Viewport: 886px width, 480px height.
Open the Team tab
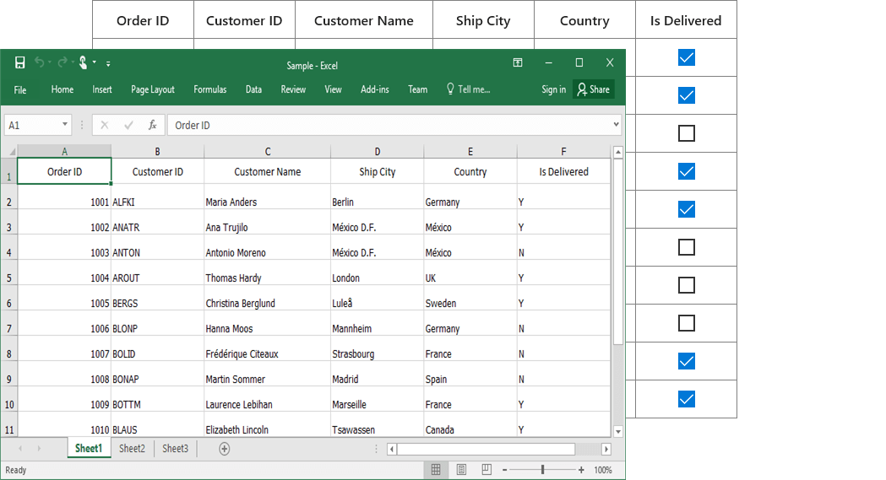click(417, 89)
